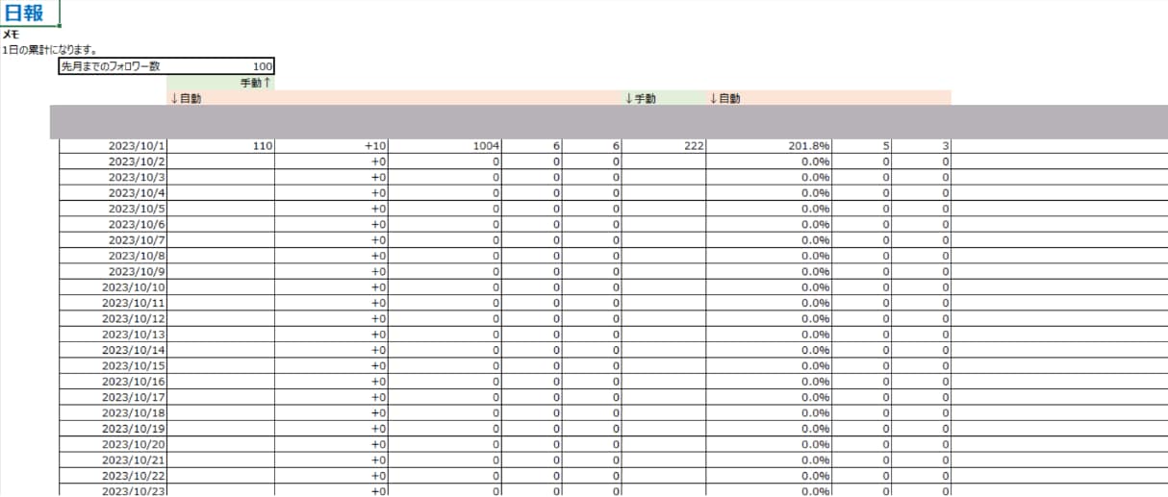The height and width of the screenshot is (497, 1168).
Task: Click the 先月までのフォロワー数 label
Action: [111, 66]
